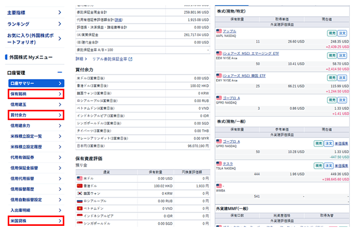Click the Hong Kong flag icon for 香港ドル
Viewport: 355px width, 232px height.
tap(80, 185)
